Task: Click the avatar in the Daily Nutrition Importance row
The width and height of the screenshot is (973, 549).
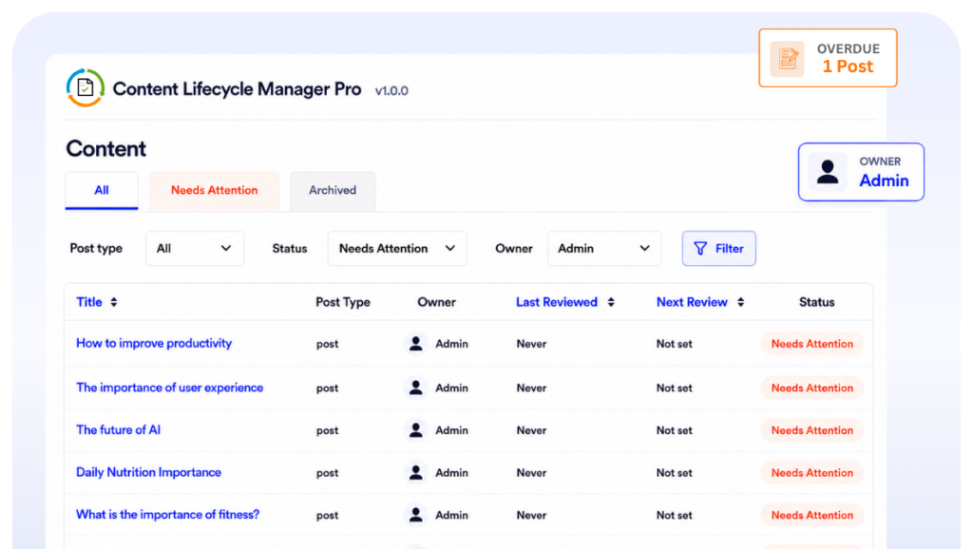Action: pyautogui.click(x=416, y=473)
